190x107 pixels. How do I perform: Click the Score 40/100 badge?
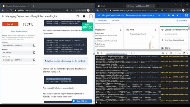(x=87, y=26)
